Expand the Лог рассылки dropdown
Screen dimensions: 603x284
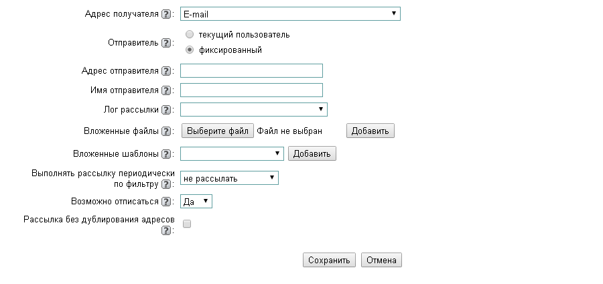click(253, 109)
